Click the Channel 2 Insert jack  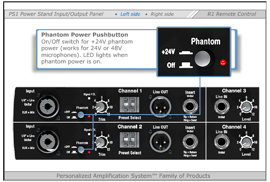point(190,142)
